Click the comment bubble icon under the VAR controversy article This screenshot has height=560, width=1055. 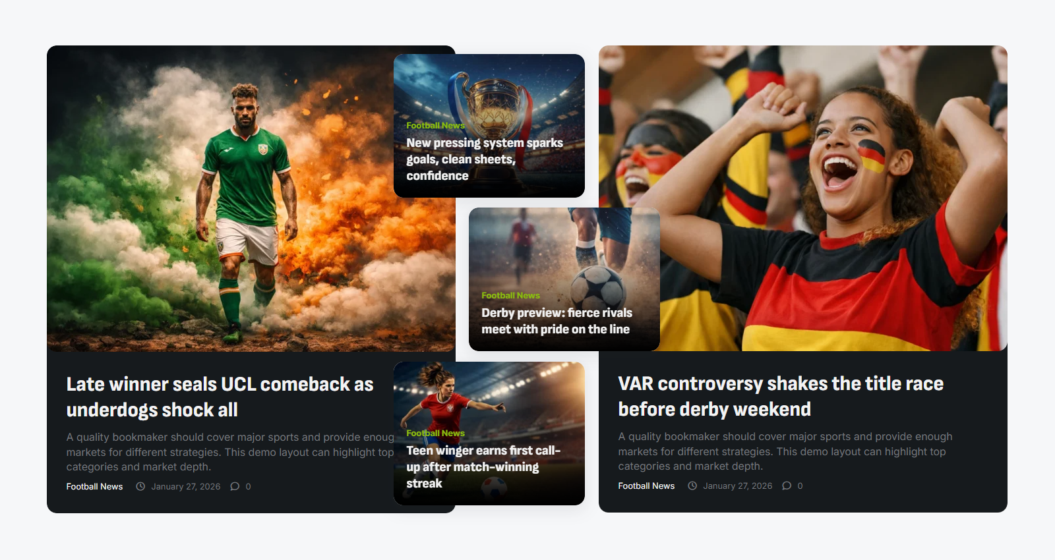click(787, 486)
